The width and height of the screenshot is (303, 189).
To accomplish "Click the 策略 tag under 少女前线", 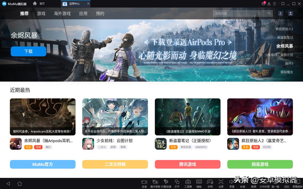I will point(123,147).
